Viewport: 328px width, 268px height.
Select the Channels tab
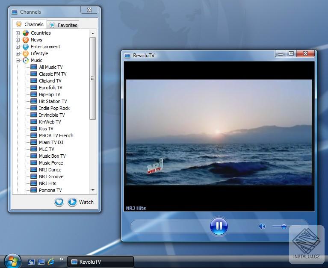click(30, 24)
